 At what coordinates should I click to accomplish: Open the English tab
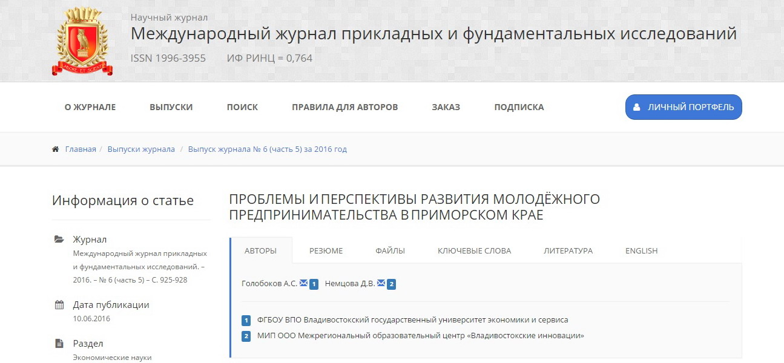pyautogui.click(x=641, y=250)
